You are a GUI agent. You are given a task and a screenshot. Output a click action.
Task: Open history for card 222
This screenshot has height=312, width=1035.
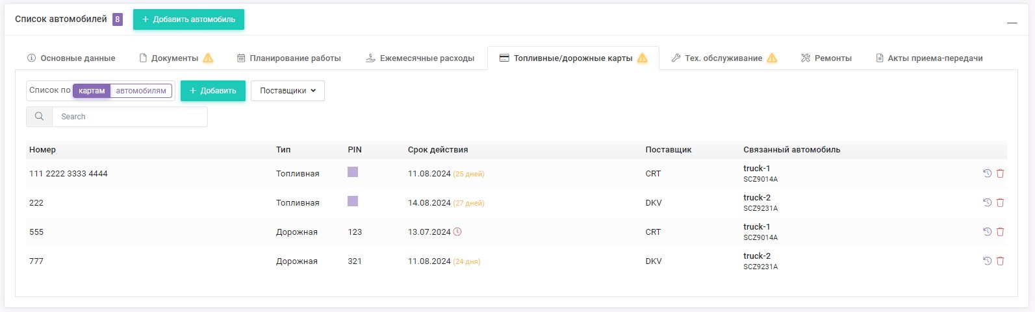987,202
